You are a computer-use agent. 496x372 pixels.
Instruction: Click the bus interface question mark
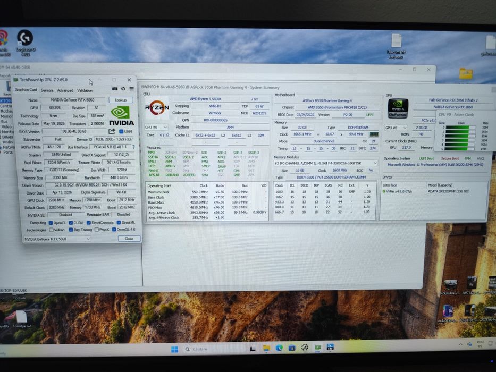134,147
